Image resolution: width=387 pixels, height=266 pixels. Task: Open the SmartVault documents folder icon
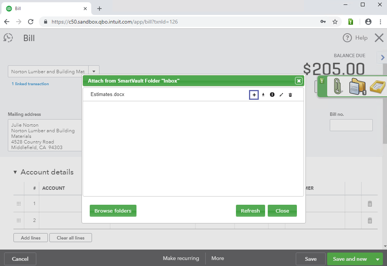tap(357, 87)
